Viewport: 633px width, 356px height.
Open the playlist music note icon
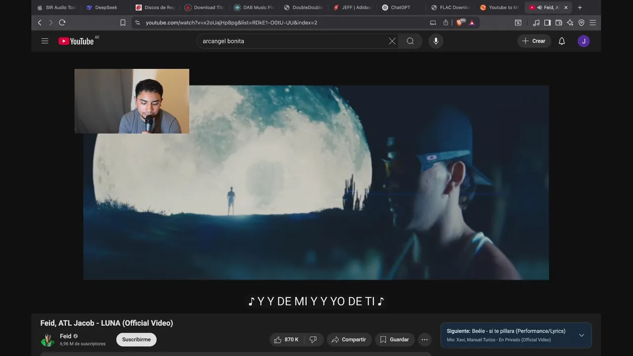pos(536,22)
